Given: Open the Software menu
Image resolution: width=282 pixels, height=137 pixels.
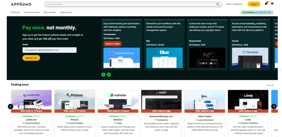Looking at the screenshot, I should point(15,12).
